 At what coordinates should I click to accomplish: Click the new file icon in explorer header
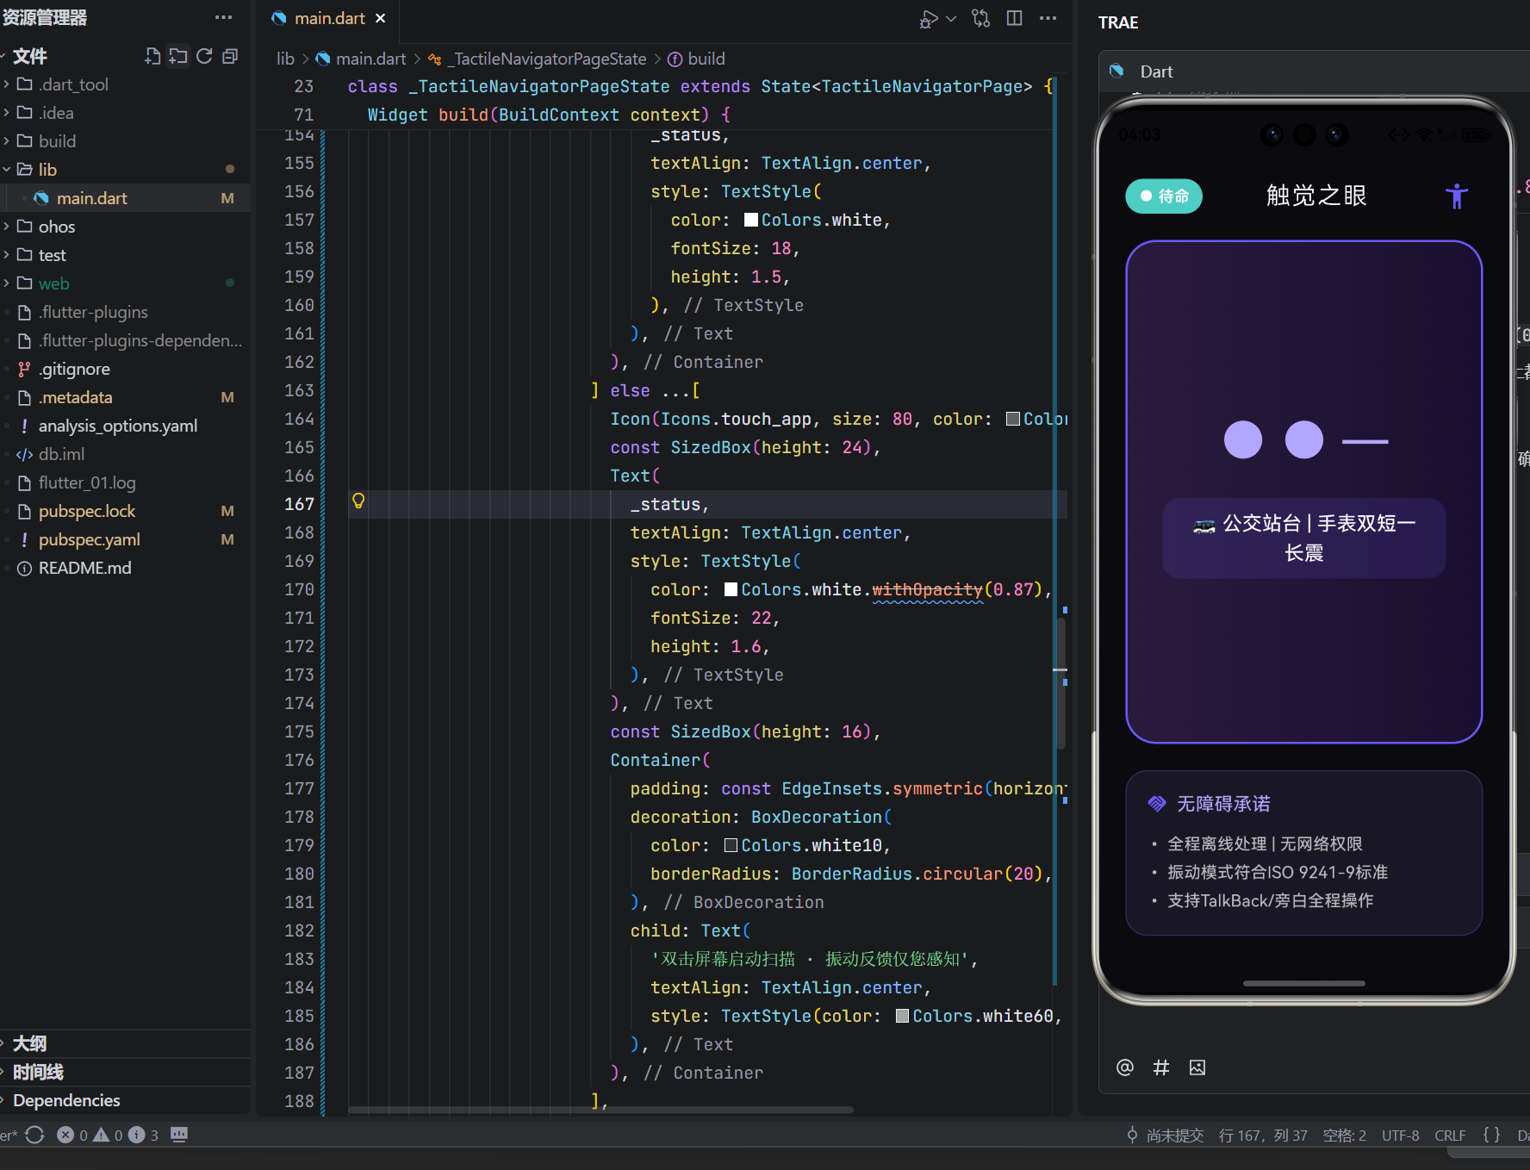(152, 56)
